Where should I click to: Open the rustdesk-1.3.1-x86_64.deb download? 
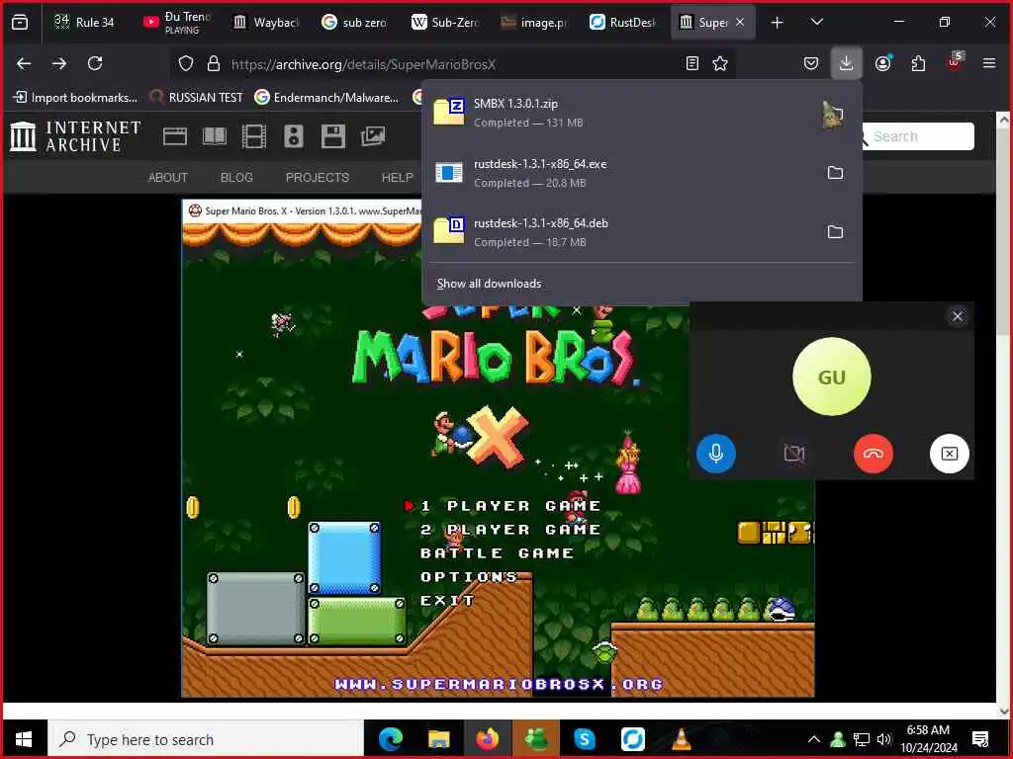(620, 232)
